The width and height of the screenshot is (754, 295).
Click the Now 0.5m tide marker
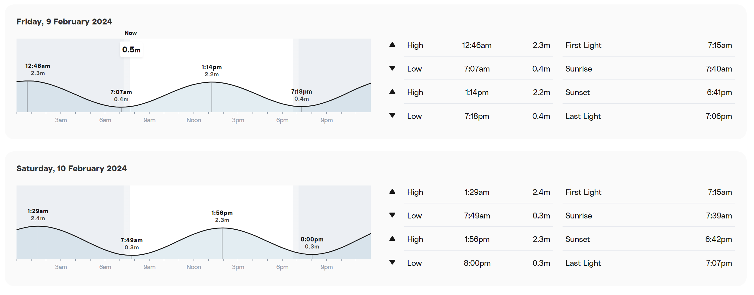pyautogui.click(x=131, y=49)
